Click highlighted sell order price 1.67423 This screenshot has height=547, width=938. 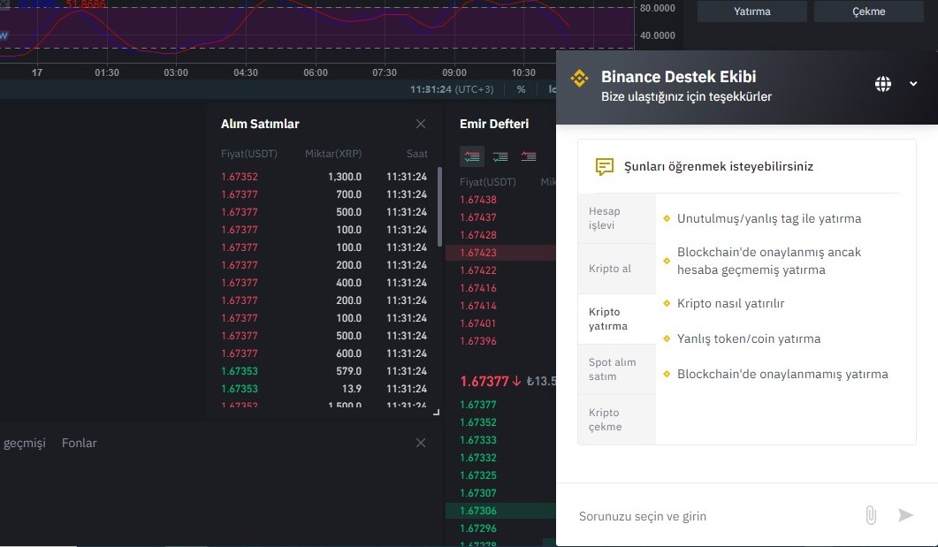[478, 253]
